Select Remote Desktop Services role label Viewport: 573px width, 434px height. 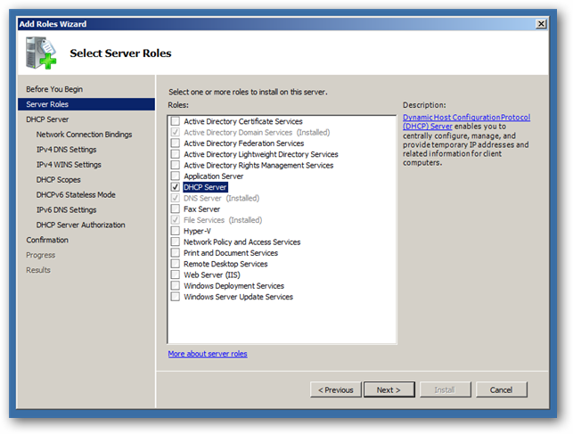[x=225, y=264]
